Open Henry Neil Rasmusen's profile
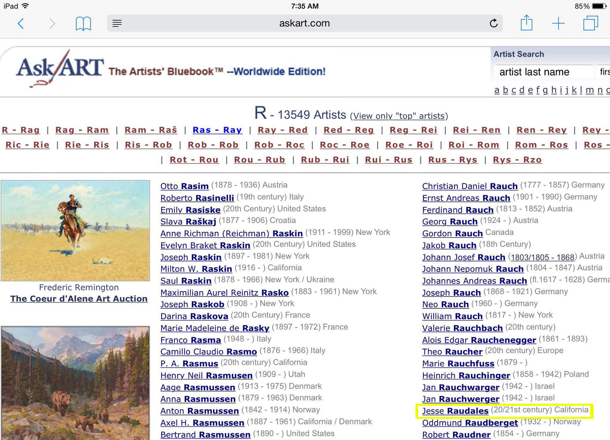This screenshot has width=610, height=440. click(x=206, y=375)
